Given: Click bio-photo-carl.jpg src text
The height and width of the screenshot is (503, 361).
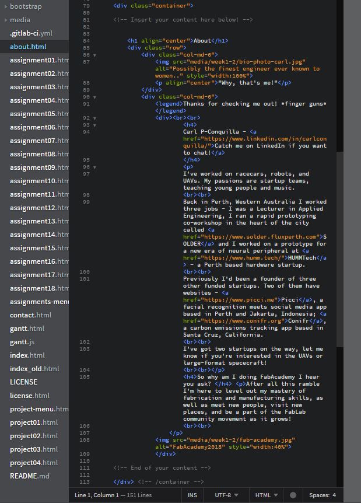Looking at the screenshot, I should [246, 62].
